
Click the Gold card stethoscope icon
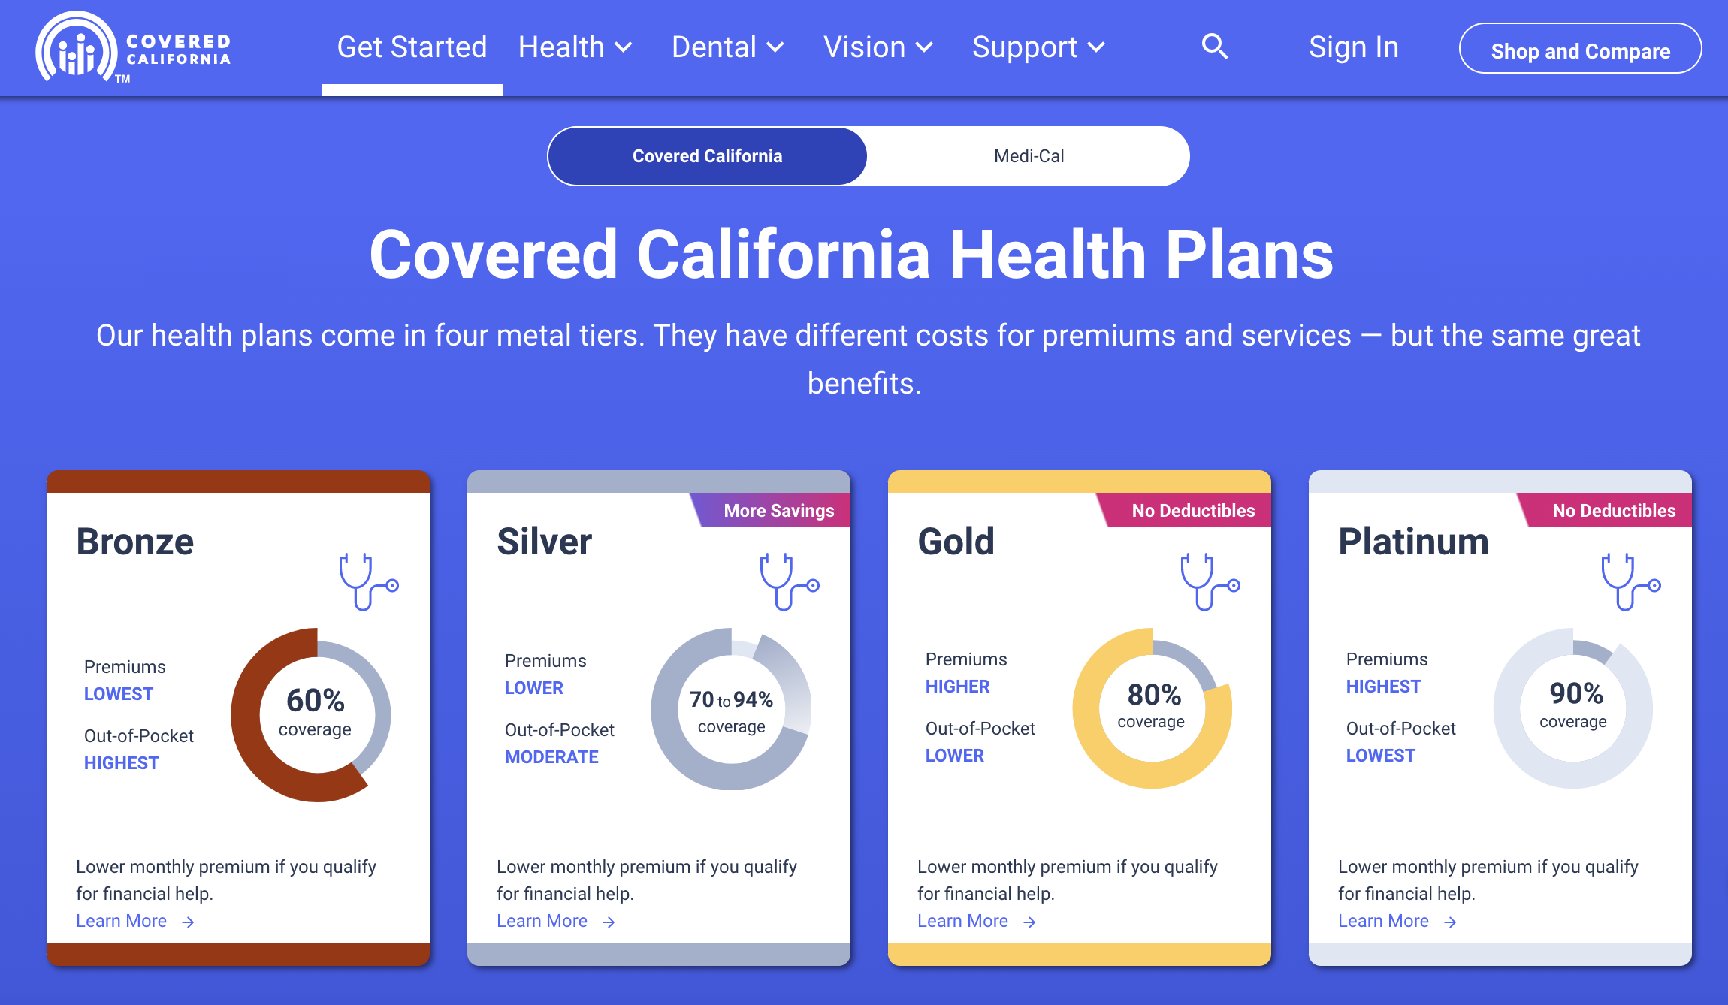1210,581
